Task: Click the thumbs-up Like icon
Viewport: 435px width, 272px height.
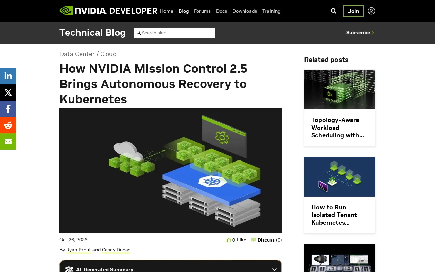Action: tap(229, 240)
